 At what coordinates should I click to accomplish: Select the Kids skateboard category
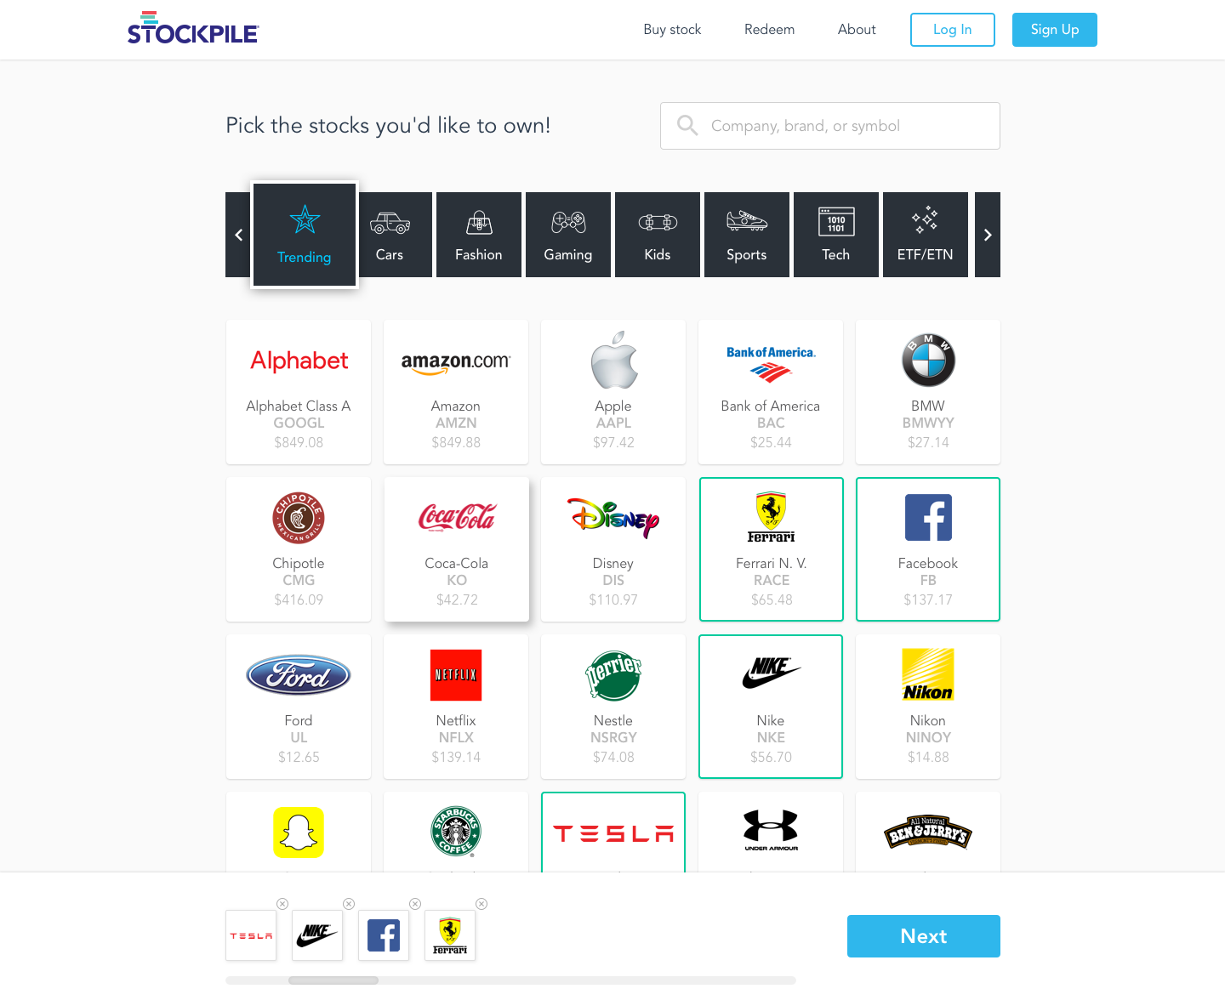[x=658, y=235]
